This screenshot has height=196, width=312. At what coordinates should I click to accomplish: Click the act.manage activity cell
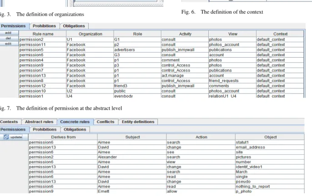tap(185, 76)
